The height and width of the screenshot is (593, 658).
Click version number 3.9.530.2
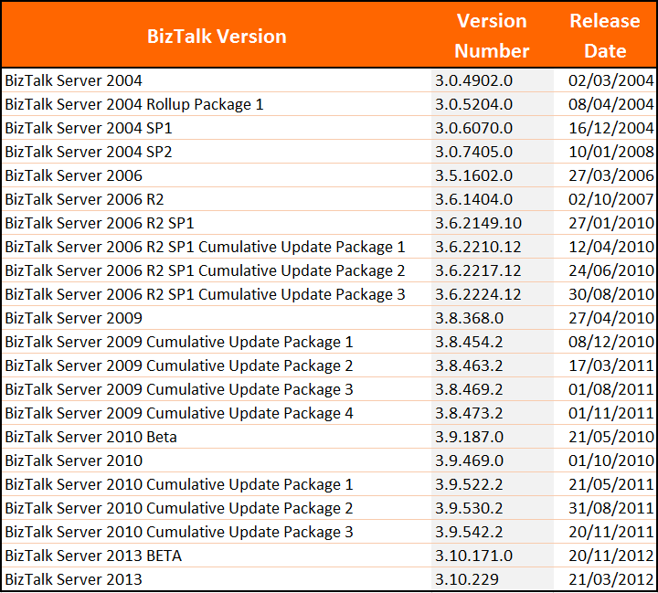pyautogui.click(x=469, y=508)
